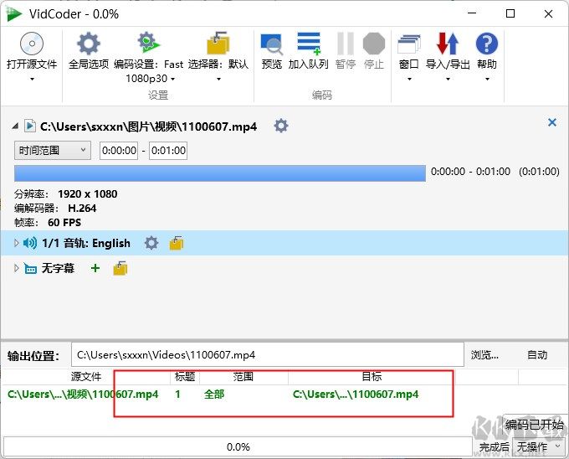Click the 导入/导出 arrows icon

[448, 44]
